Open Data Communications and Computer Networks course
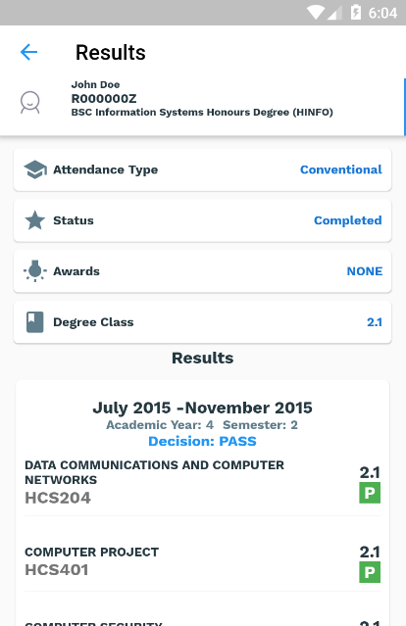 click(154, 472)
